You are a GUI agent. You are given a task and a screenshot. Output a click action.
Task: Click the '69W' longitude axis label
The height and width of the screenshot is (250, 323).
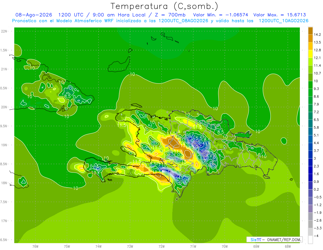tap(256, 246)
